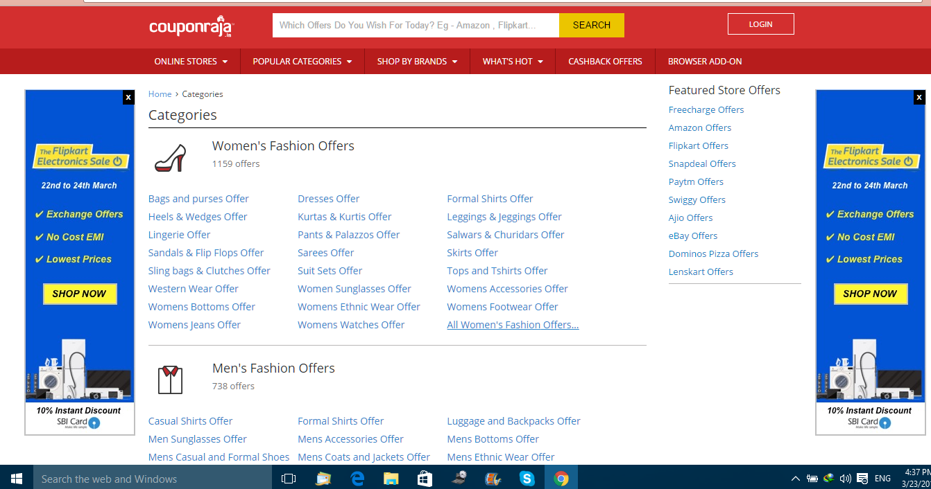Close the left Flipkart ad banner

[x=128, y=98]
